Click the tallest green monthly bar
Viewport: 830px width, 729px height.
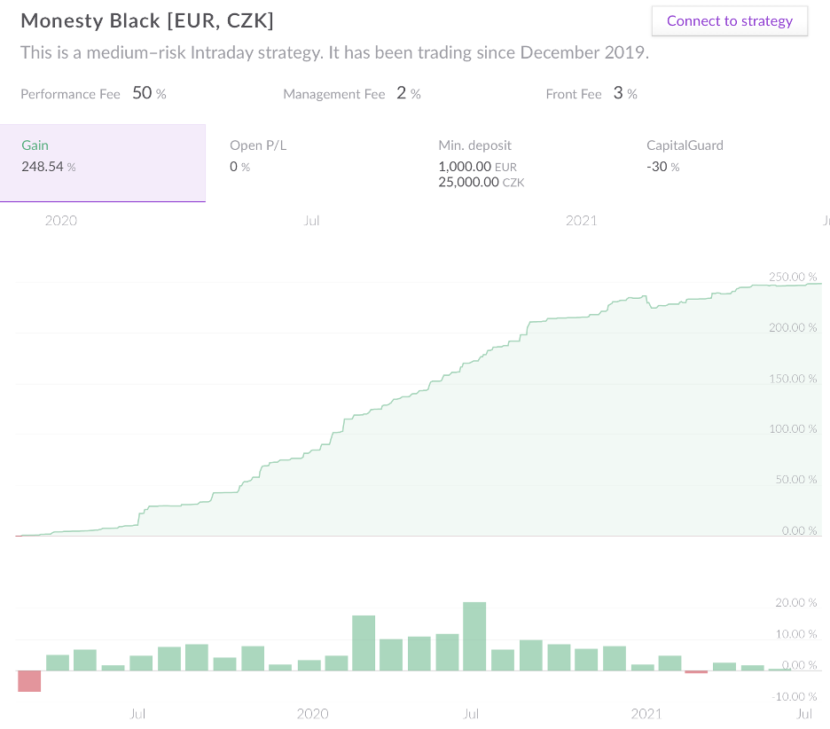474,637
